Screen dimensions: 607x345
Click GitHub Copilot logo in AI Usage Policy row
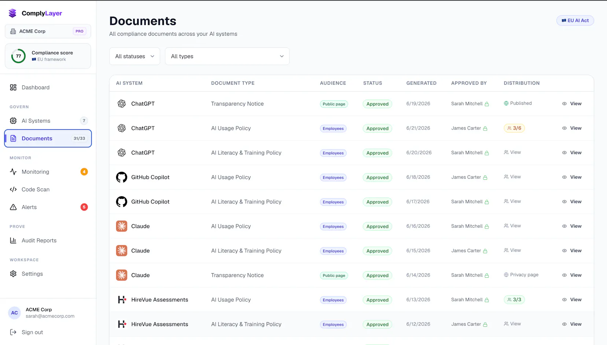(x=121, y=177)
